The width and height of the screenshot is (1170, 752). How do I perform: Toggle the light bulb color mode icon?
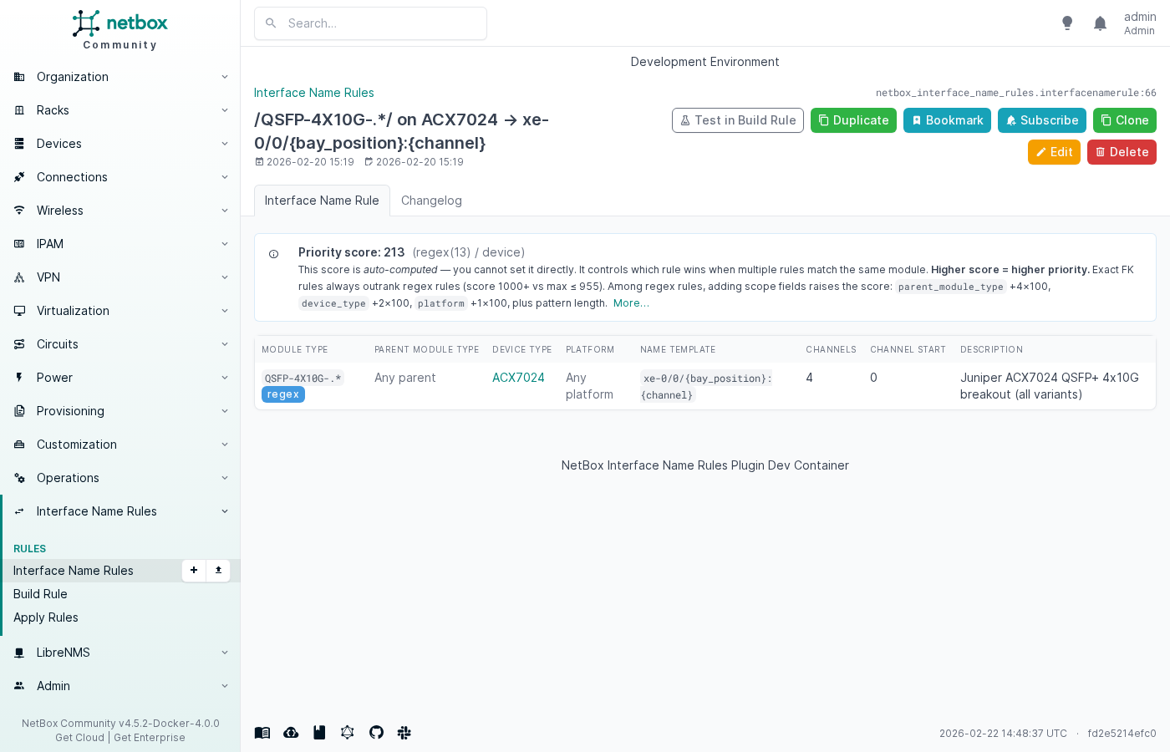tap(1067, 23)
